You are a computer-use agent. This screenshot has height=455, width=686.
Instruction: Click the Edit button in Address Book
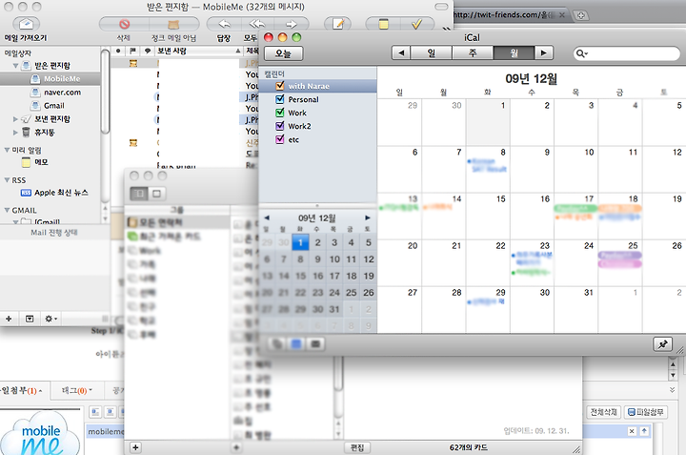(357, 447)
